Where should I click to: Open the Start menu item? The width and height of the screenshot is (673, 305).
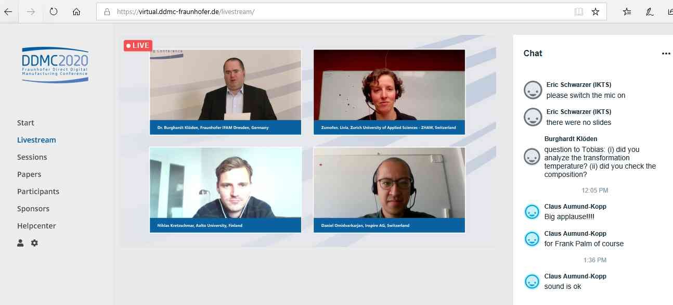[25, 123]
